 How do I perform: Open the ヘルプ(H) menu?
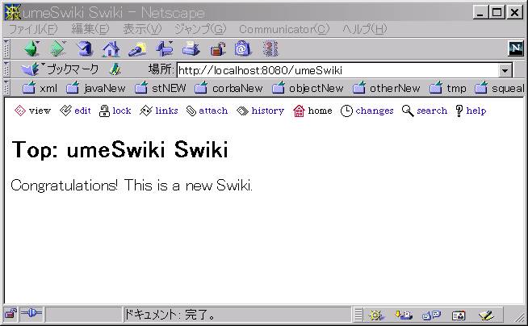point(365,29)
